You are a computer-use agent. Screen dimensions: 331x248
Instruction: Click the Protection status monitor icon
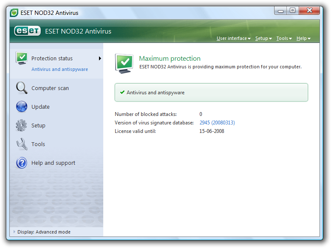click(22, 58)
